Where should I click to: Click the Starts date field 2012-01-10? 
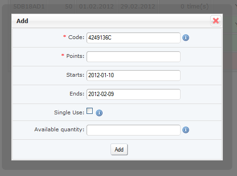coord(134,75)
